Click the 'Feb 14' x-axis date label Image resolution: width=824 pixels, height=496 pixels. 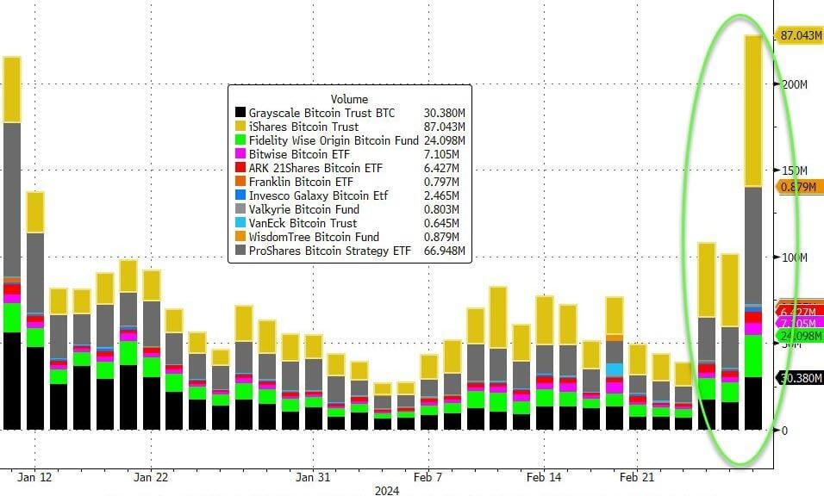click(544, 477)
